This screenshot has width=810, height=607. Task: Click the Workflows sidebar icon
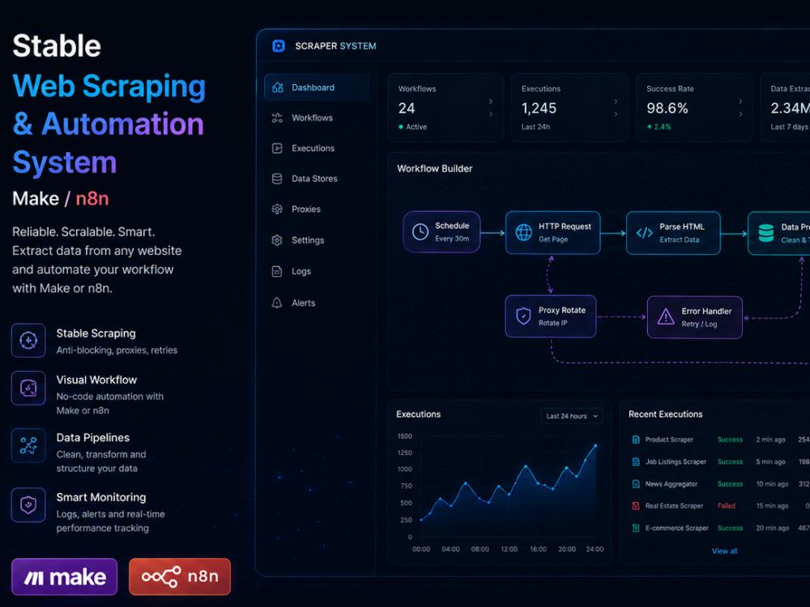(277, 117)
